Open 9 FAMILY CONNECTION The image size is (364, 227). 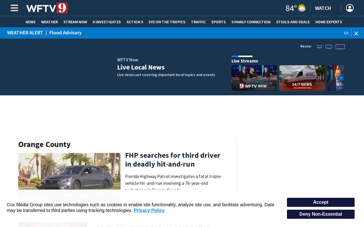point(251,22)
